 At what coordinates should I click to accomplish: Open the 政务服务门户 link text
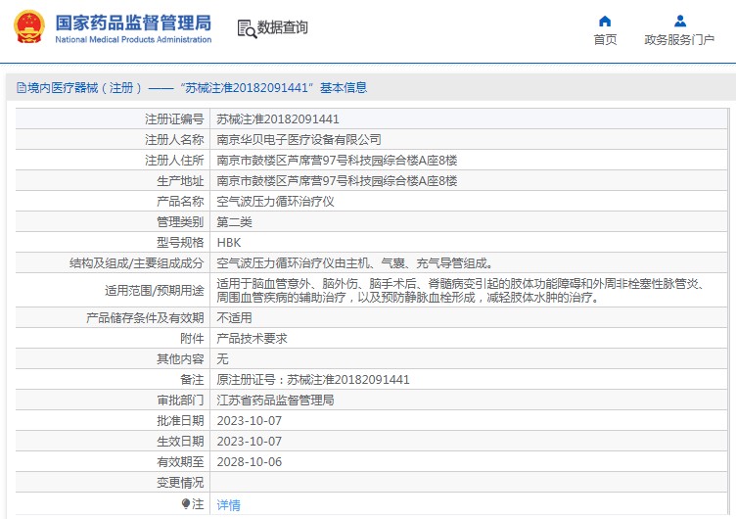679,40
